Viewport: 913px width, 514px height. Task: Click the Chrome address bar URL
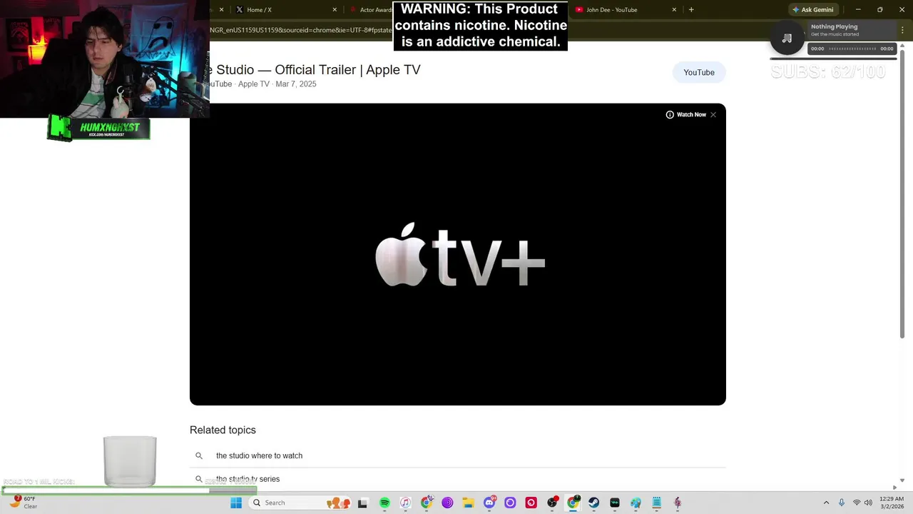click(x=300, y=30)
